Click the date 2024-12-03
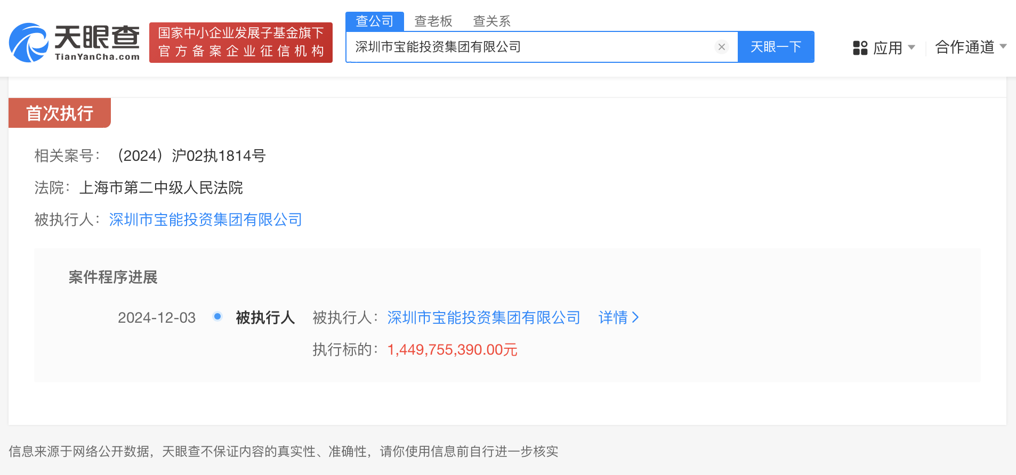 (157, 317)
